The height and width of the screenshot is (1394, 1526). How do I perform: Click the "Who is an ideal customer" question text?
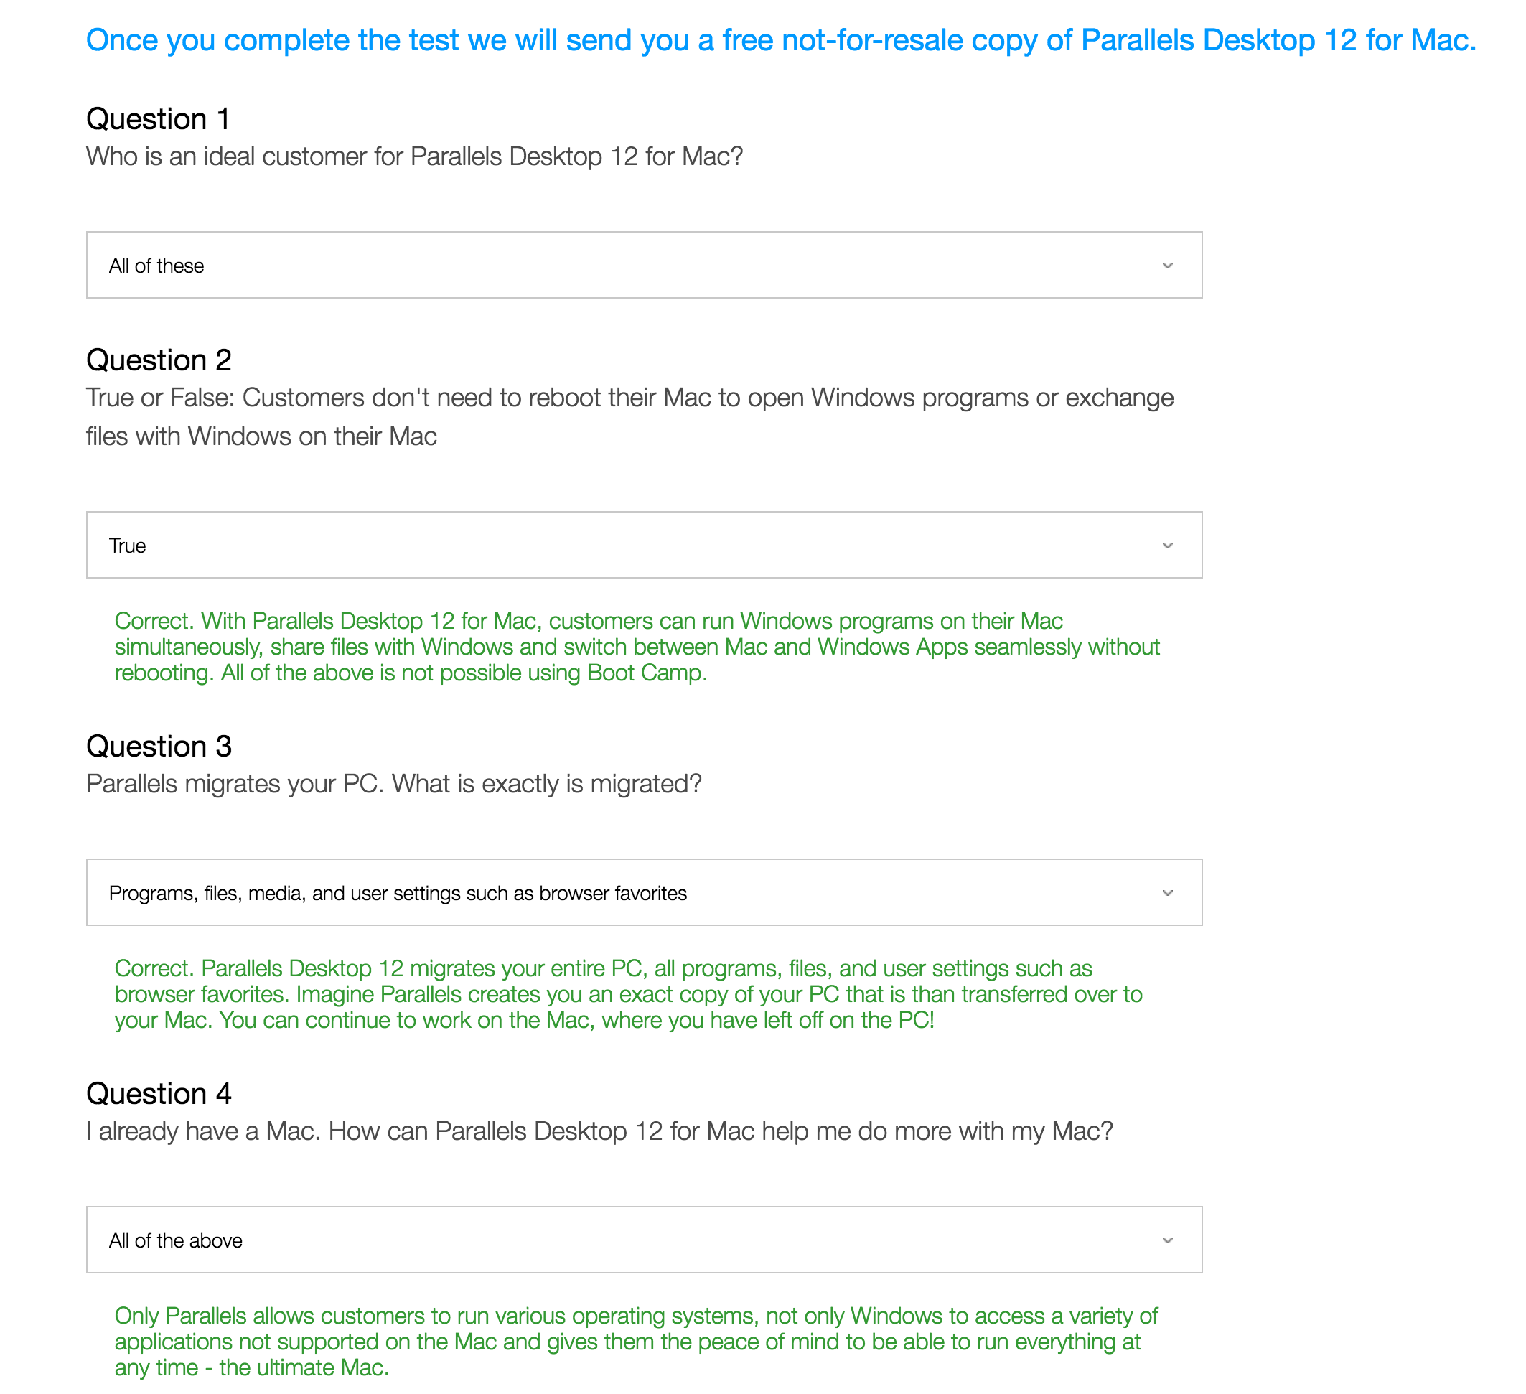pos(414,156)
